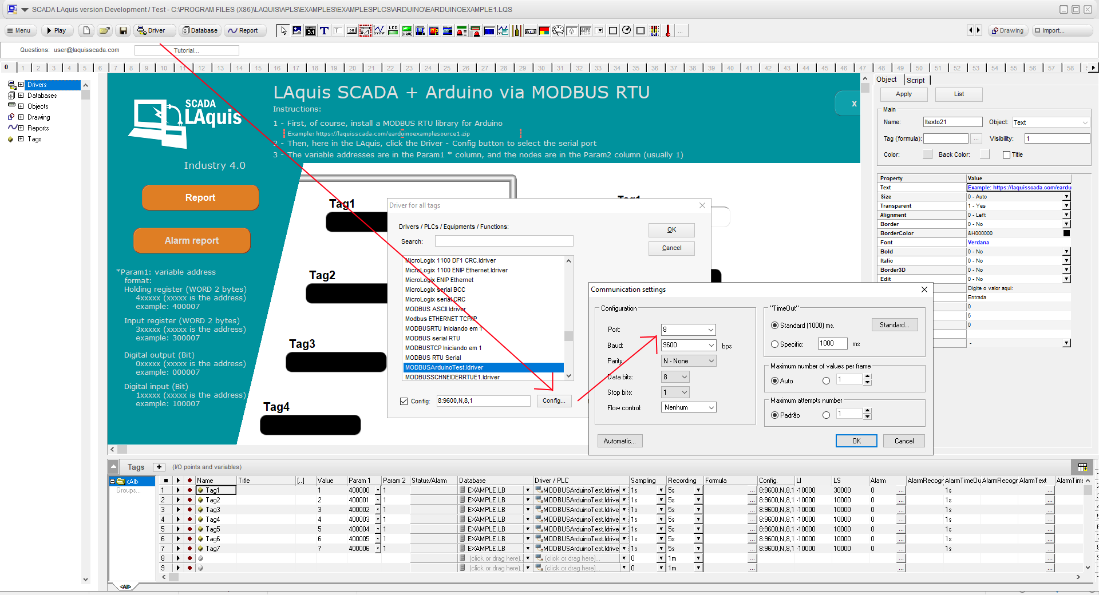
Task: Toggle the Config checkbox in driver dialog
Action: [x=404, y=401]
